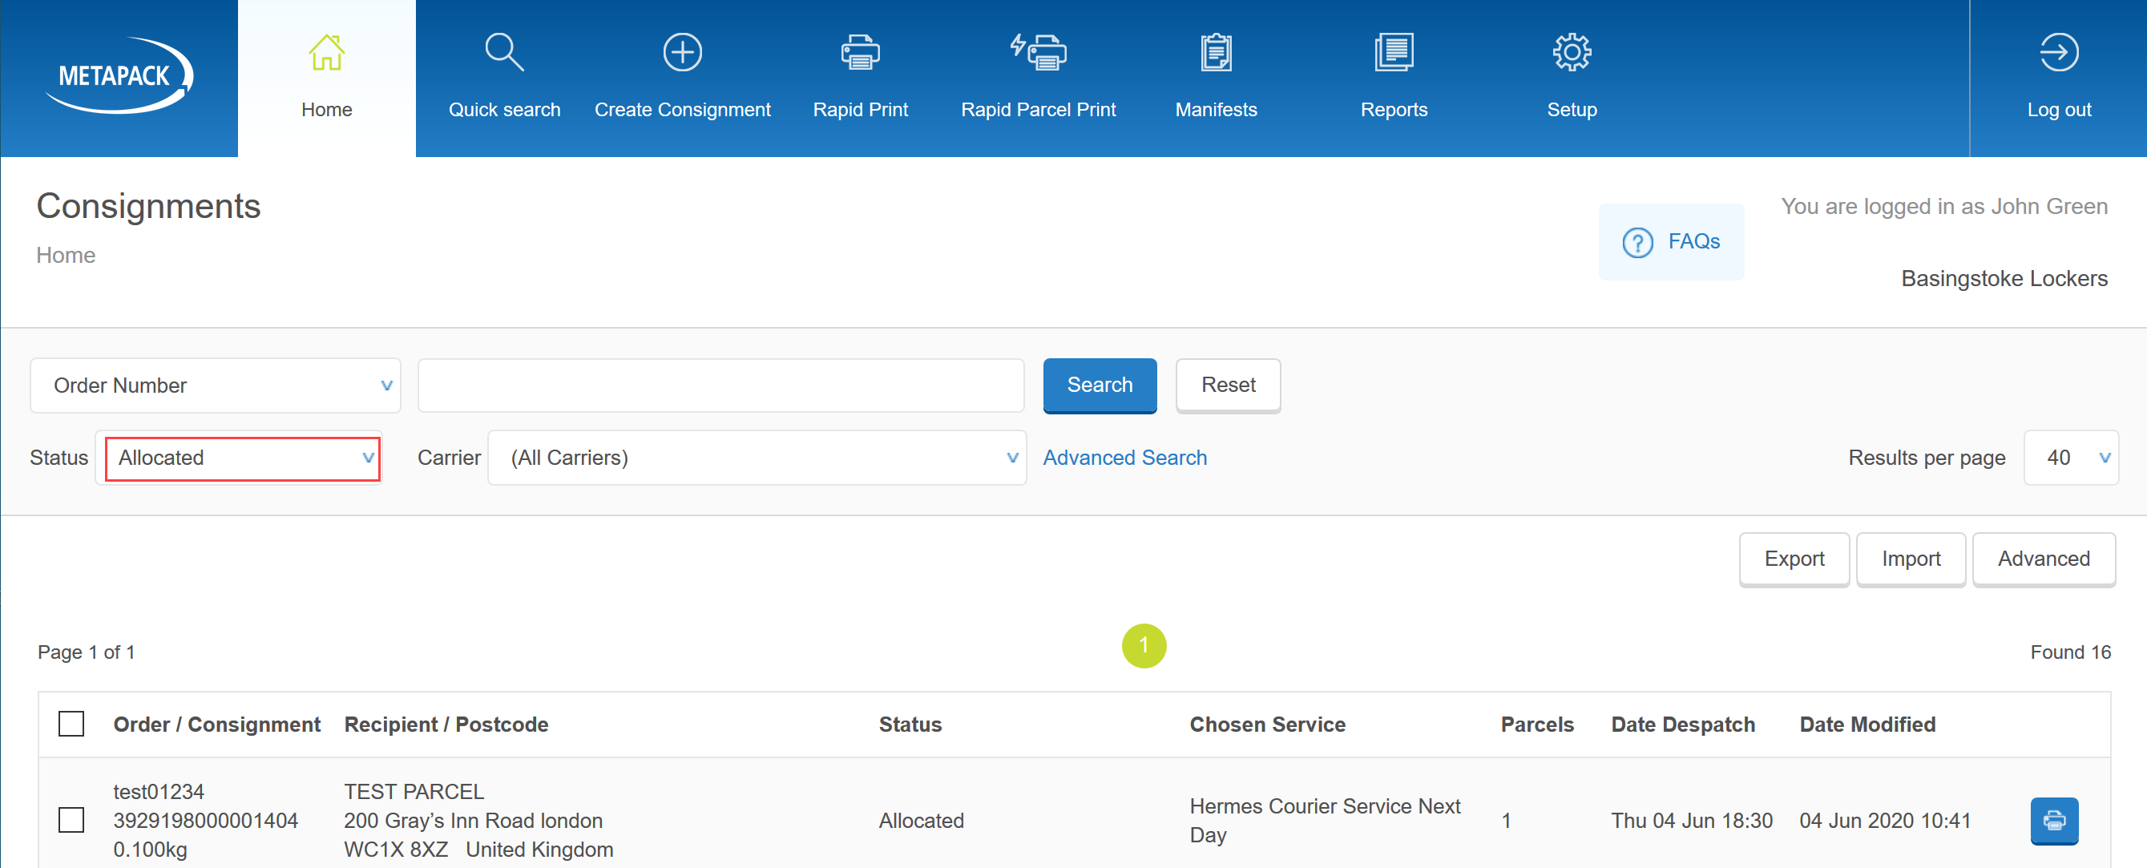The height and width of the screenshot is (868, 2147).
Task: Select the Rapid Parcel Print icon
Action: coord(1038,54)
